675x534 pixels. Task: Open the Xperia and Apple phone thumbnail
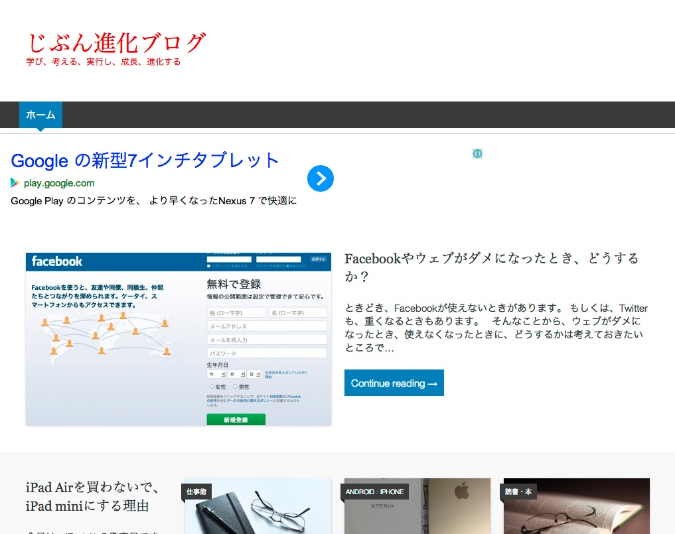click(x=417, y=506)
